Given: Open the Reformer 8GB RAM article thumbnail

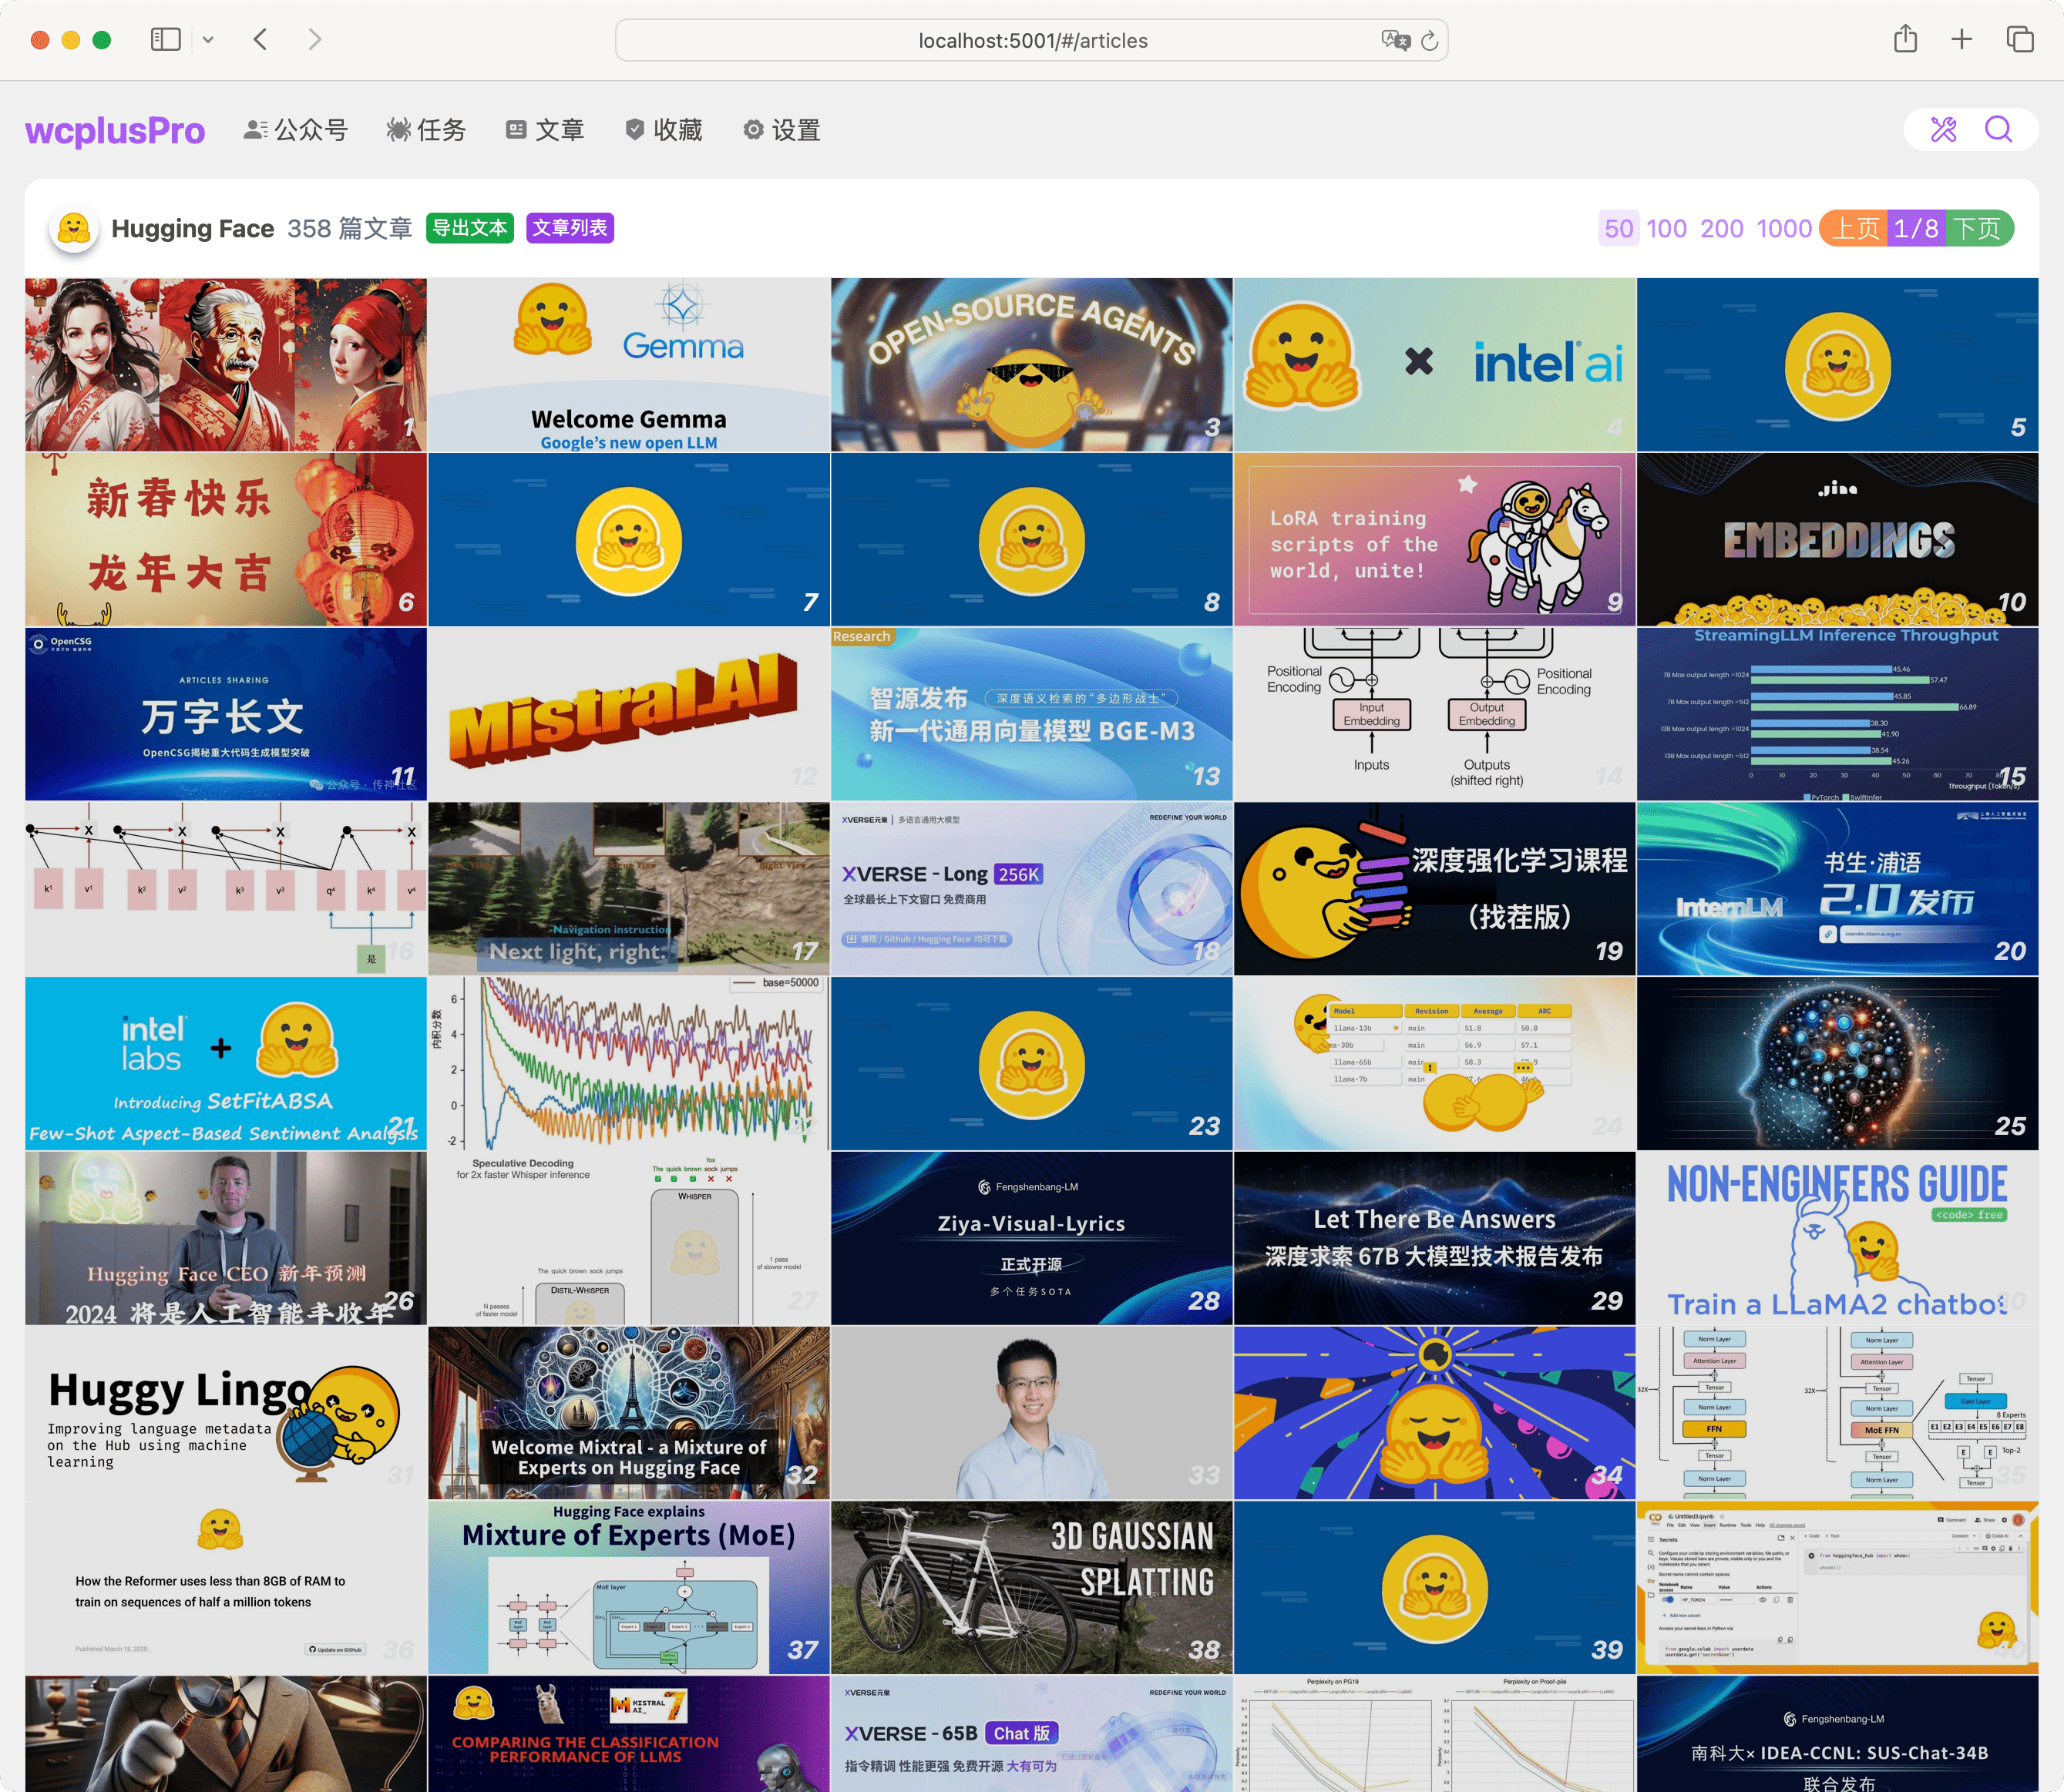Looking at the screenshot, I should coord(226,1588).
